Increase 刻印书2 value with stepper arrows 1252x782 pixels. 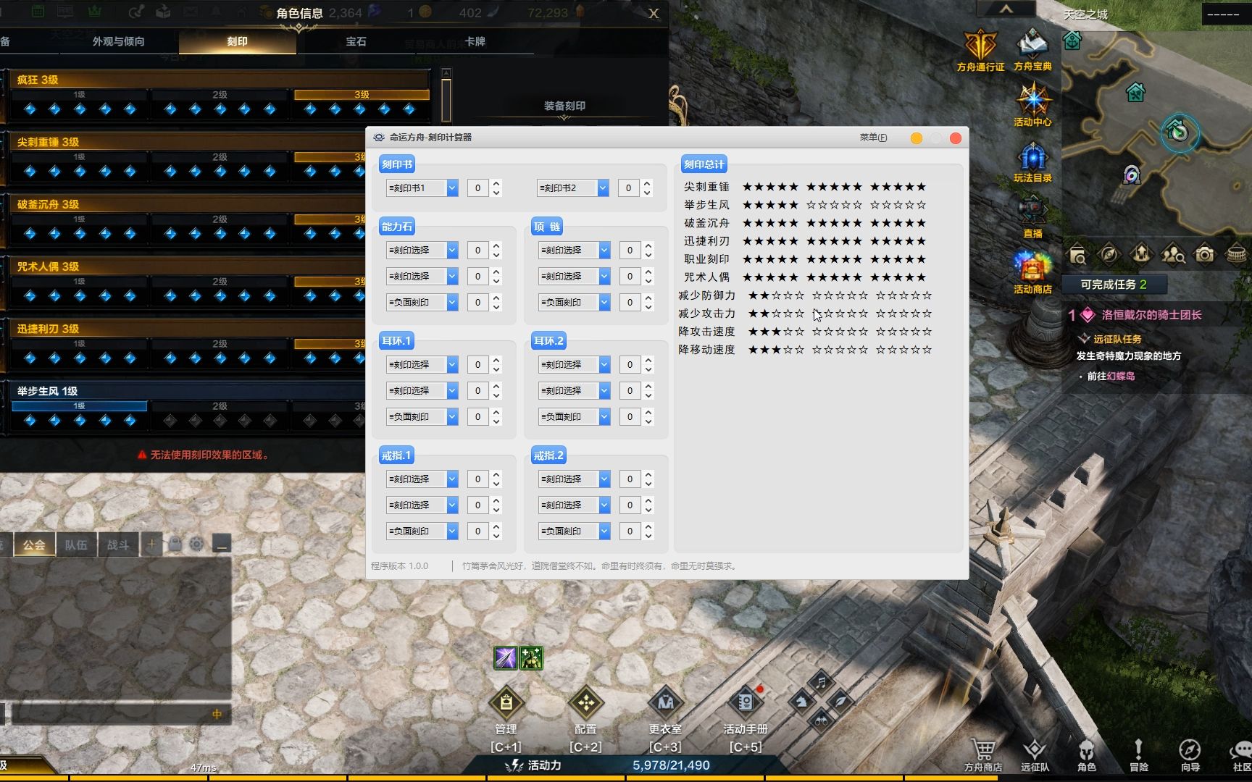(647, 184)
